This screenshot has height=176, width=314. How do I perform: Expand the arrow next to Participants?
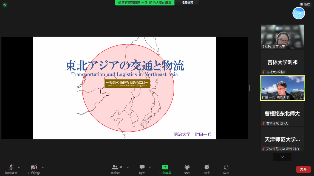[x=128, y=167]
